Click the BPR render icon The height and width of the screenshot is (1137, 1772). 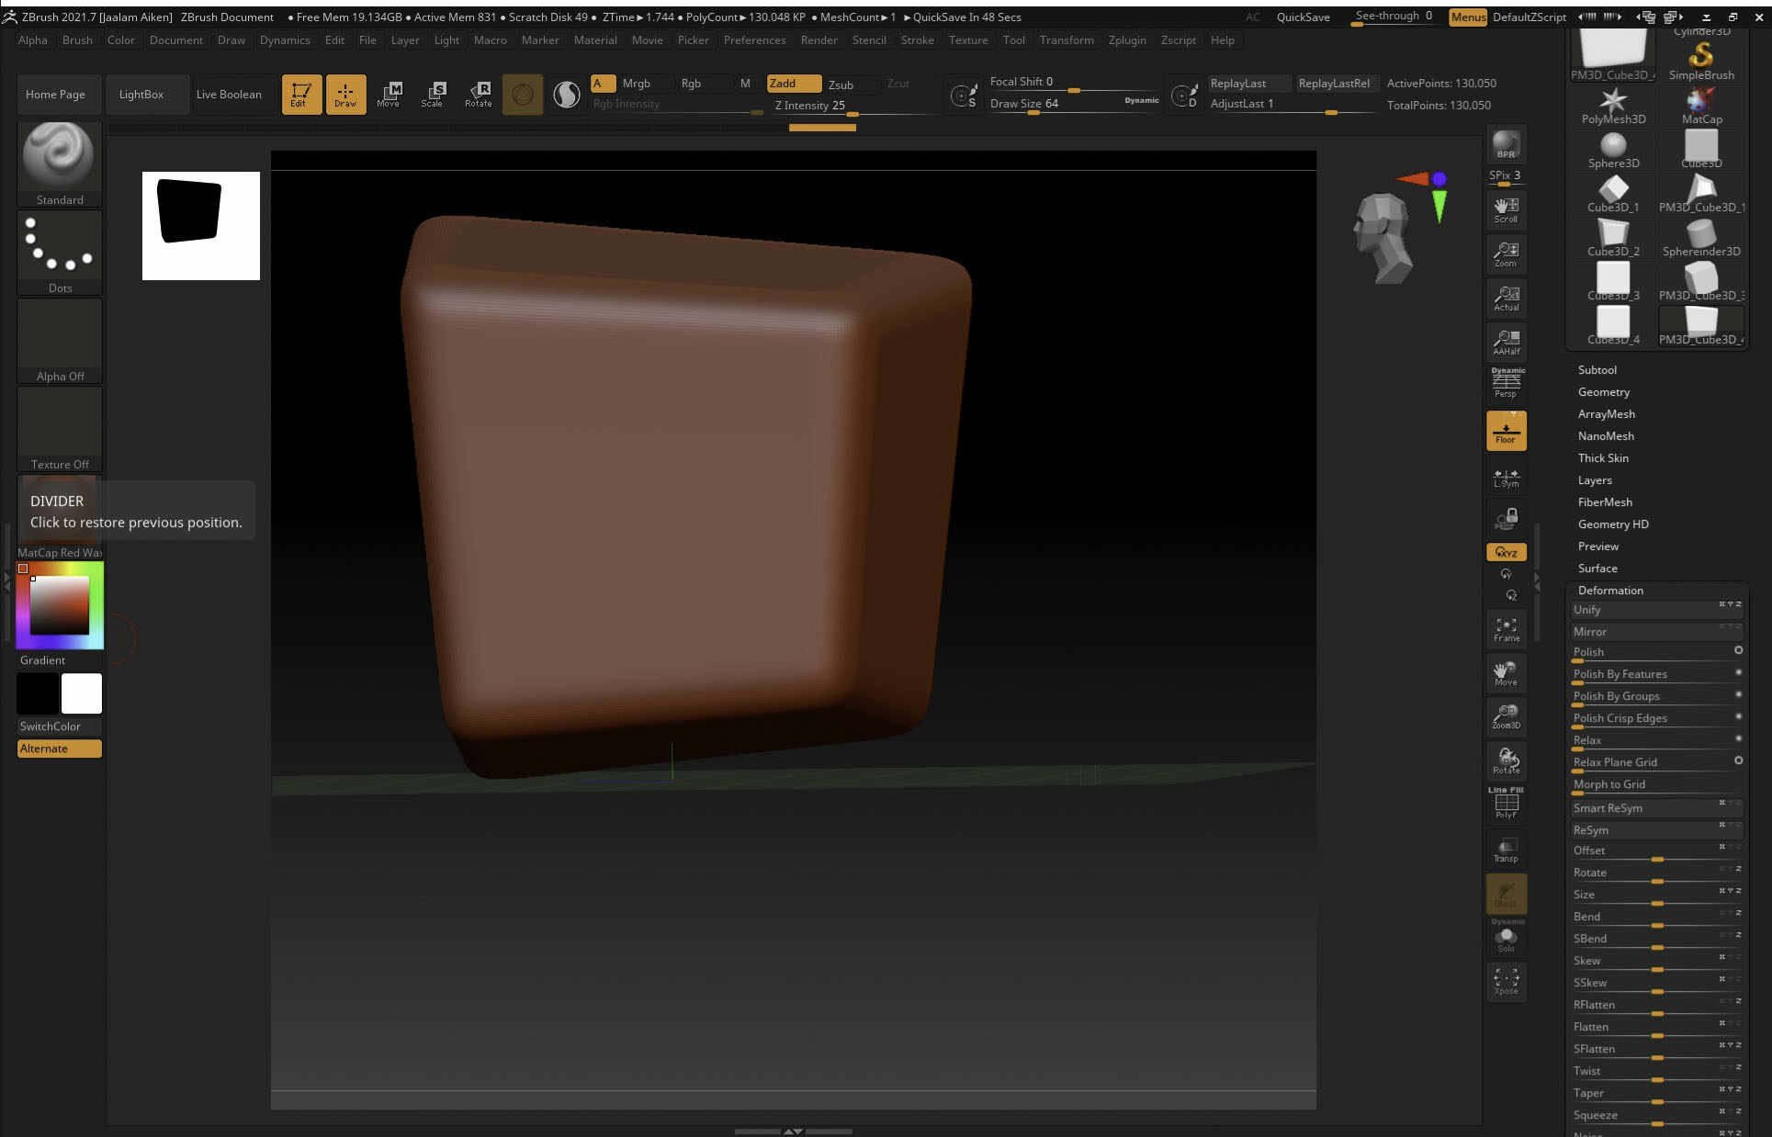coord(1506,145)
